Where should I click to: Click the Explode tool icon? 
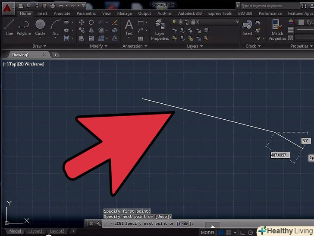click(x=115, y=30)
